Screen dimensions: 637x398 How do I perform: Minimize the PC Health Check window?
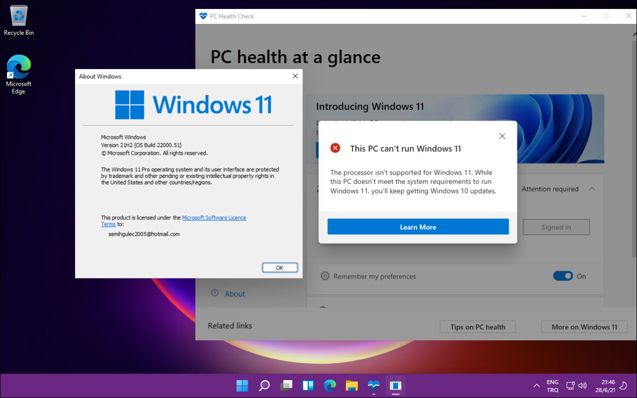[583, 16]
